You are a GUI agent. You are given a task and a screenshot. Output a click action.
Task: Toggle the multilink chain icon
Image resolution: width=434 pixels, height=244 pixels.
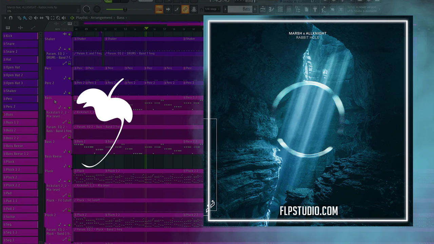(185, 9)
